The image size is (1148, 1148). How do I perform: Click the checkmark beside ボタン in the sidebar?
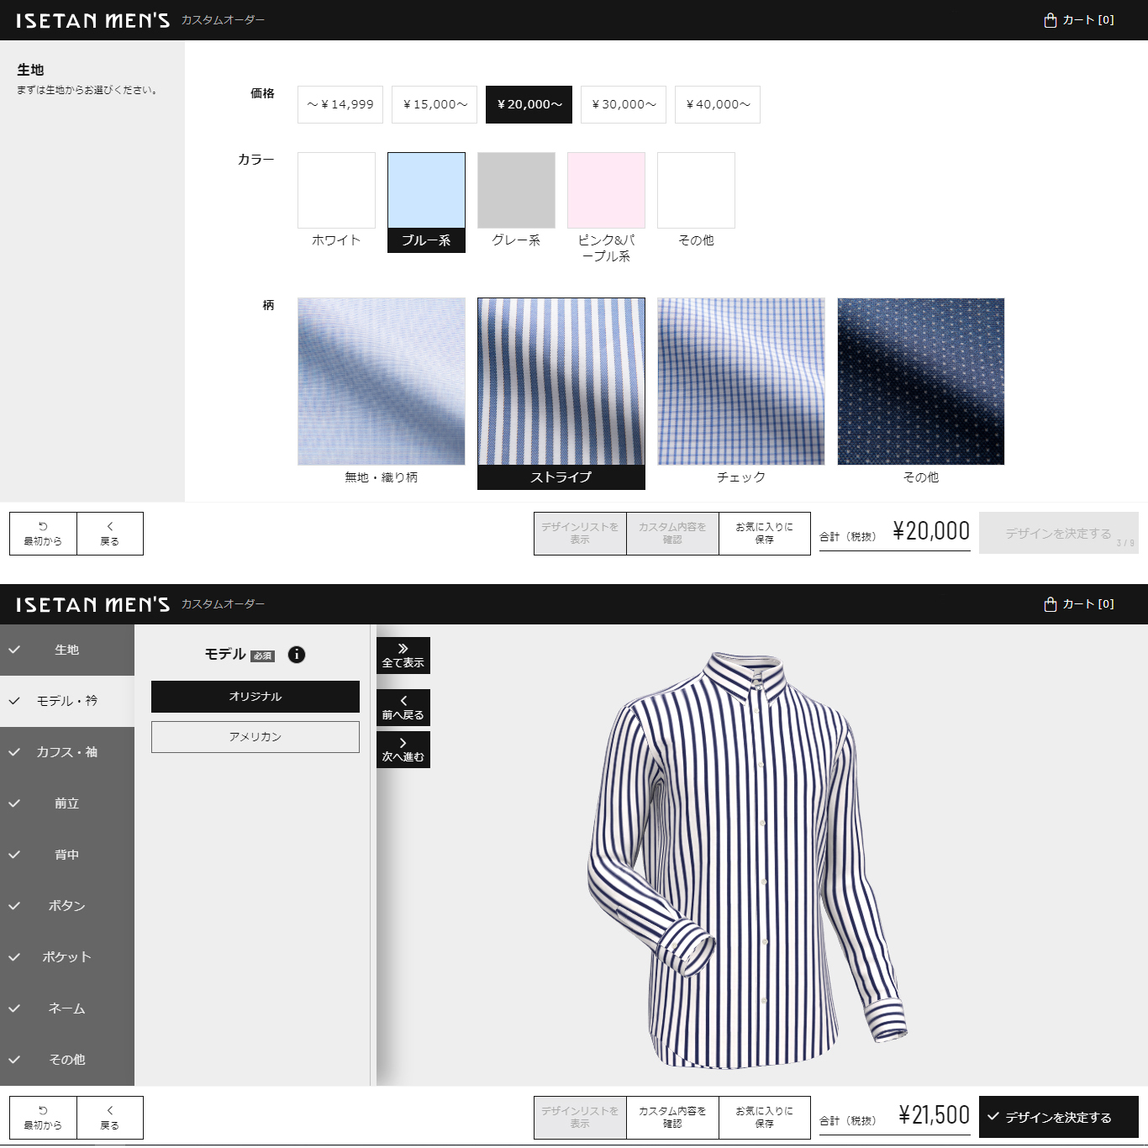[x=14, y=906]
